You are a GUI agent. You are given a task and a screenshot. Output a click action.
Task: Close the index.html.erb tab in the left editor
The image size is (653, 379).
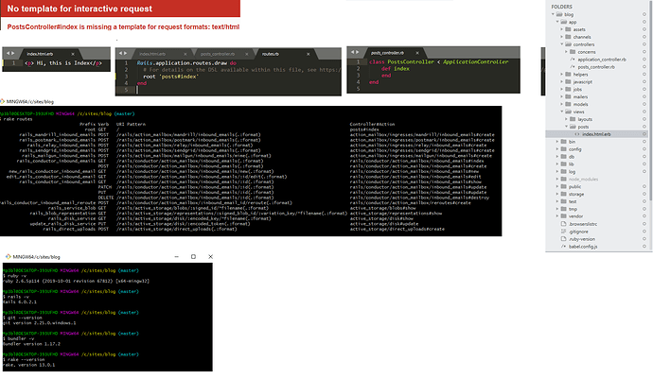[x=73, y=54]
